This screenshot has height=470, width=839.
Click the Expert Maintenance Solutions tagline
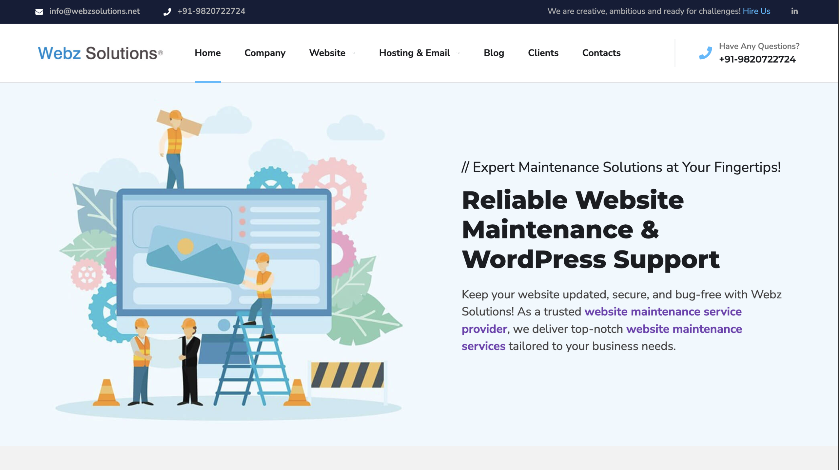pyautogui.click(x=621, y=167)
